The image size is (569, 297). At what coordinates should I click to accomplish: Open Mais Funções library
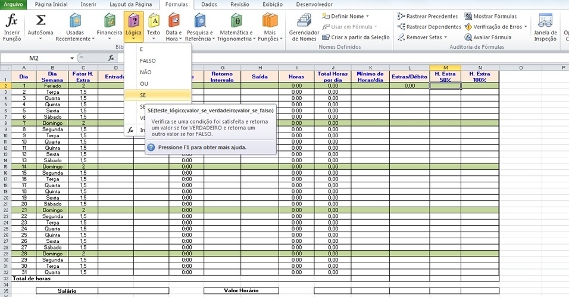(270, 27)
